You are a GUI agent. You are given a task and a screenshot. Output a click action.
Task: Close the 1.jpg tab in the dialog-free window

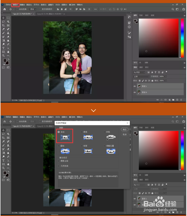[x=33, y=14]
